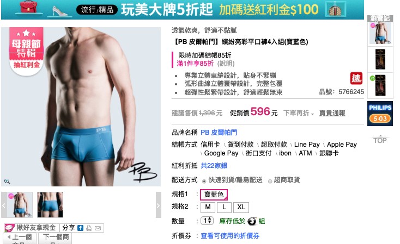Click the red 速 fast delivery badge
Image resolution: width=400 pixels, height=244 pixels.
(x=356, y=78)
